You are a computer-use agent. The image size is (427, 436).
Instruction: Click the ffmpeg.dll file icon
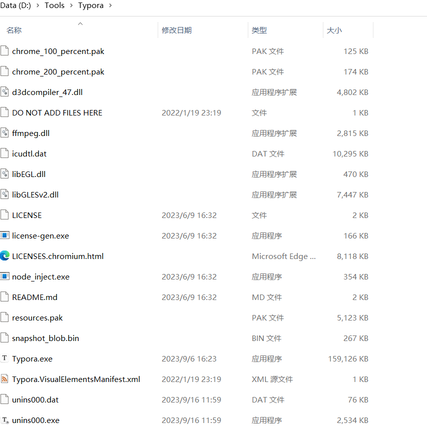tap(5, 133)
